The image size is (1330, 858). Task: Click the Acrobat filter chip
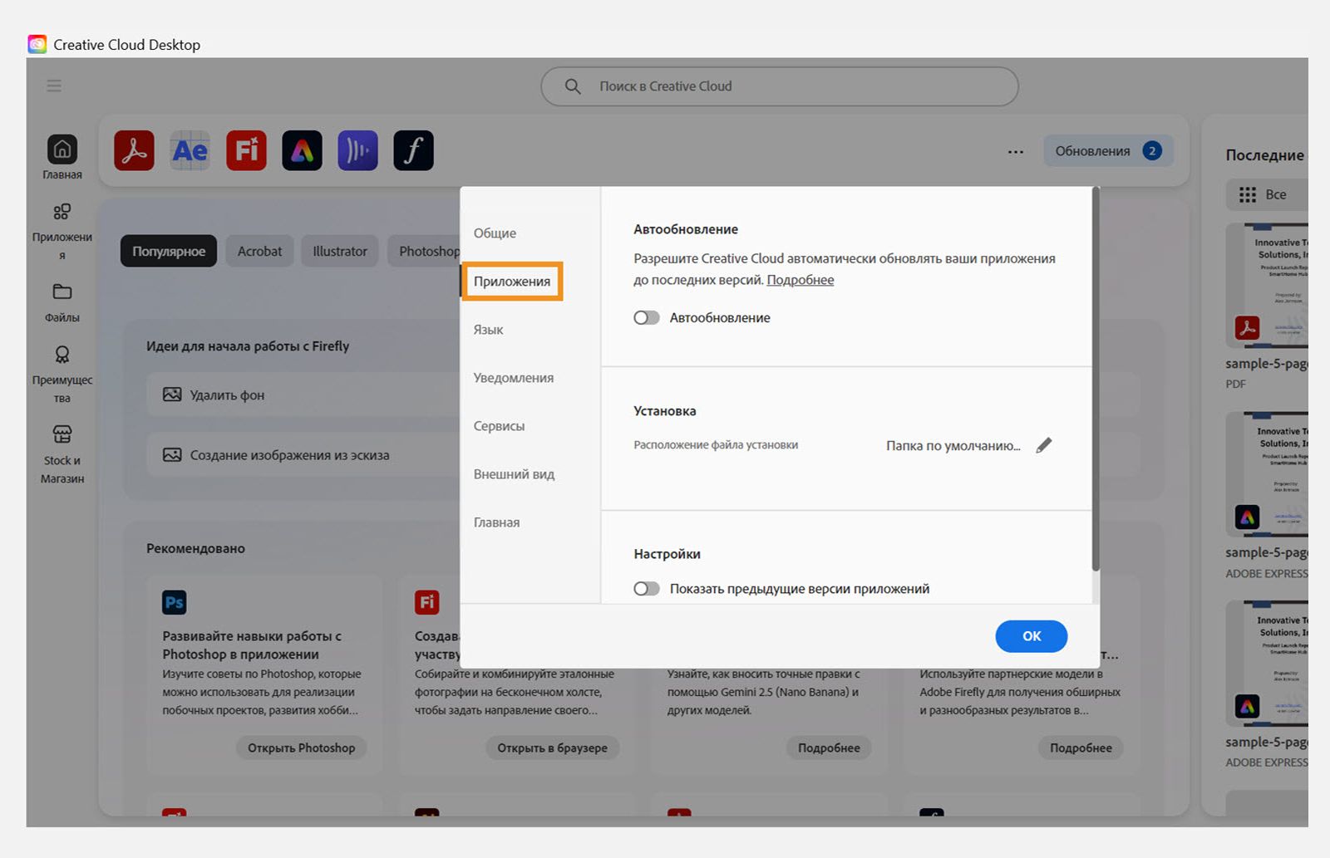(259, 251)
